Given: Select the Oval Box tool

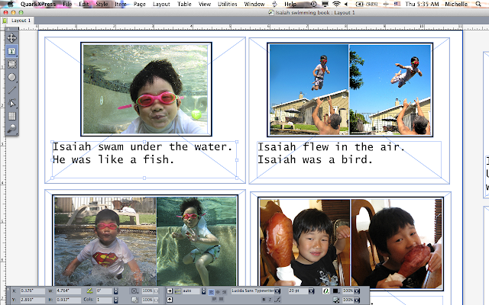Looking at the screenshot, I should point(12,77).
